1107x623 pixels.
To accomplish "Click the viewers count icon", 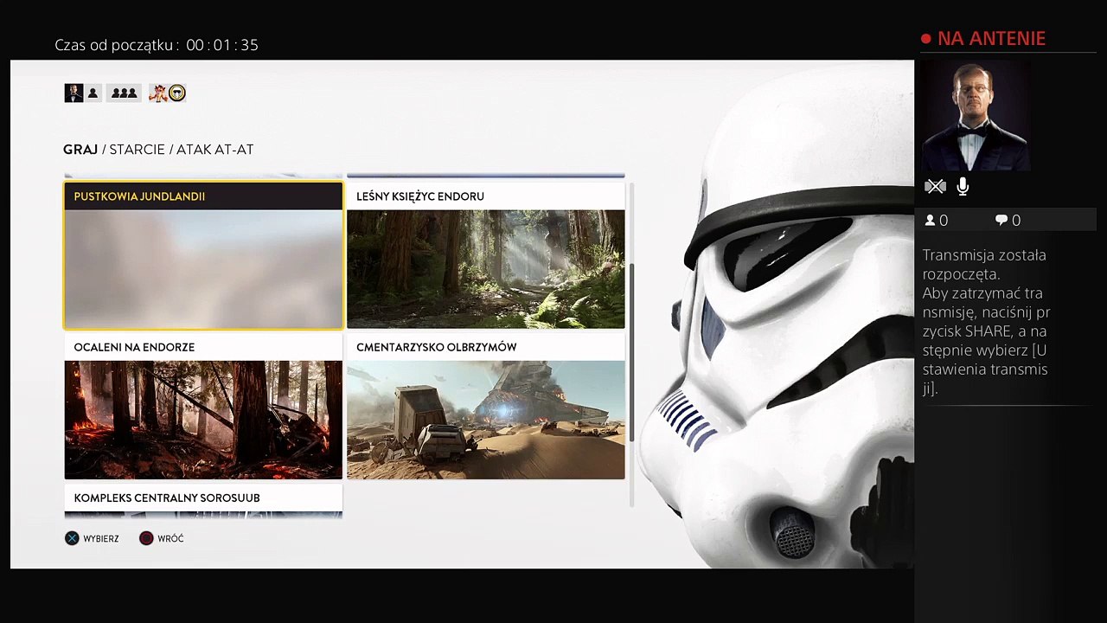I will click(x=931, y=221).
